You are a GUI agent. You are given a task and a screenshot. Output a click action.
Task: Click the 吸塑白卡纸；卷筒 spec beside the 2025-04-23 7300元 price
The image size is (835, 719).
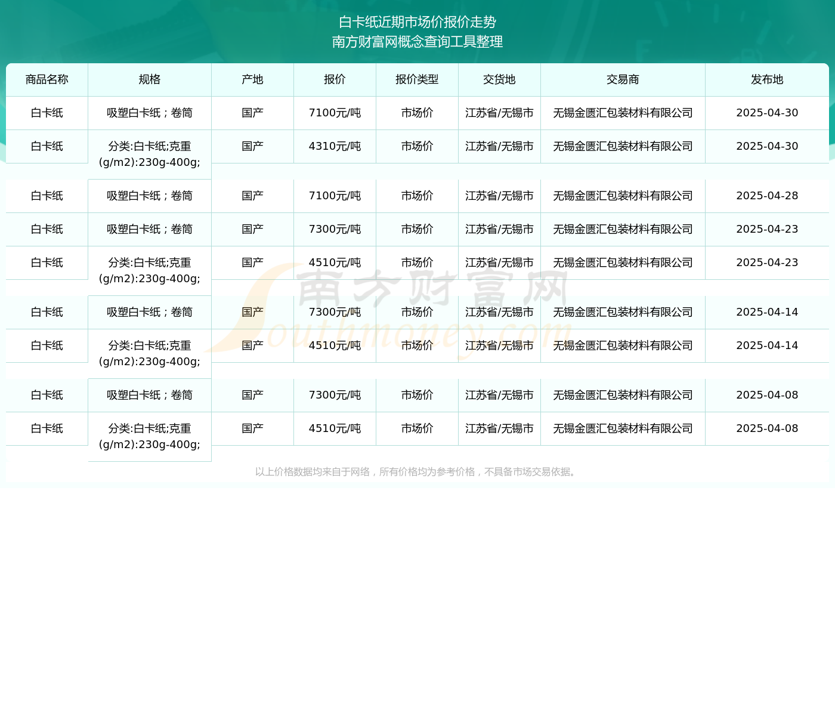click(x=150, y=229)
